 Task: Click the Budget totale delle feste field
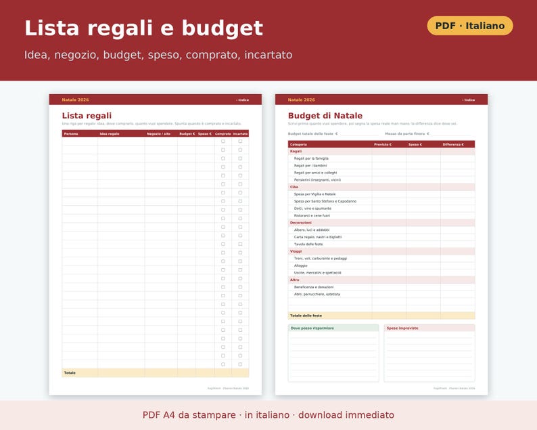pyautogui.click(x=358, y=133)
